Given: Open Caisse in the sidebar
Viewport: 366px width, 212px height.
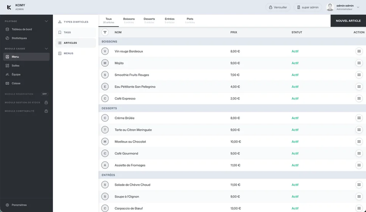Looking at the screenshot, I should (x=26, y=84).
